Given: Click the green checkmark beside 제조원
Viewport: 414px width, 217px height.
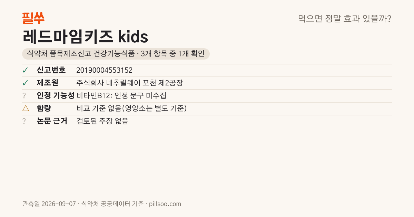Looking at the screenshot, I should click(x=25, y=83).
